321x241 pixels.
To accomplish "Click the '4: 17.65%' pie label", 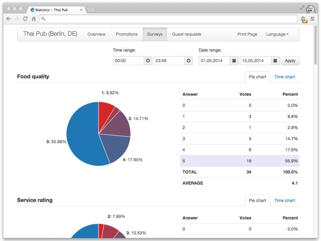I will click(133, 160).
